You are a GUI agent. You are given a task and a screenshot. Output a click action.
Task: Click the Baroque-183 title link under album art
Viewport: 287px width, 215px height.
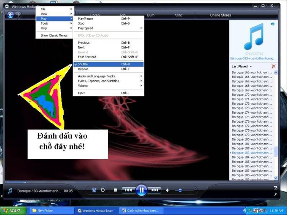[x=253, y=58]
